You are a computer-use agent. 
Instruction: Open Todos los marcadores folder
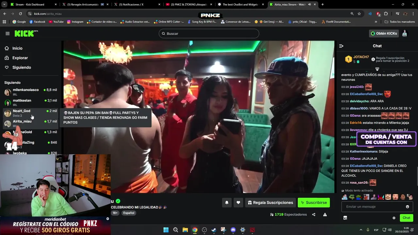(x=400, y=22)
